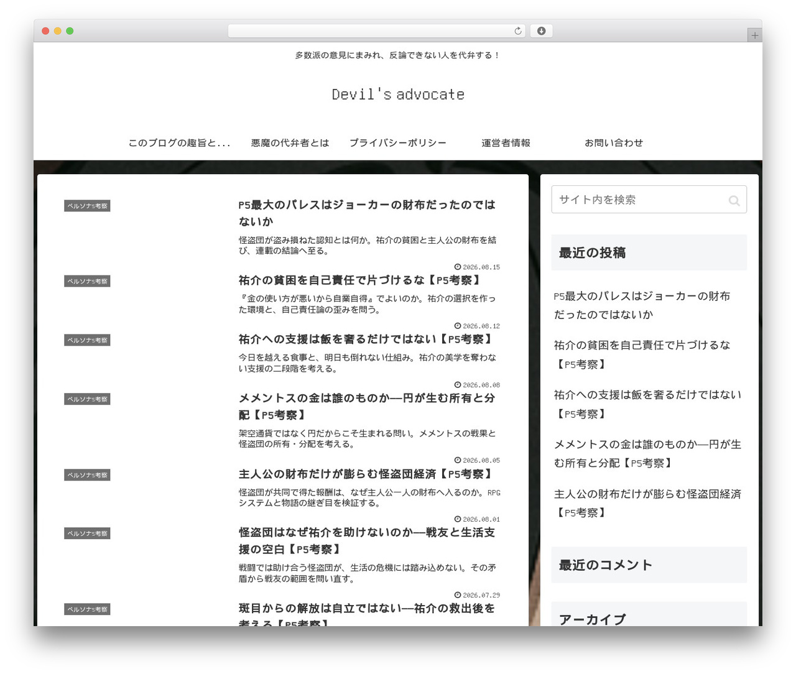Click ペルソナ5考察 tag beside P5最大のパレス article
796x674 pixels.
[87, 206]
